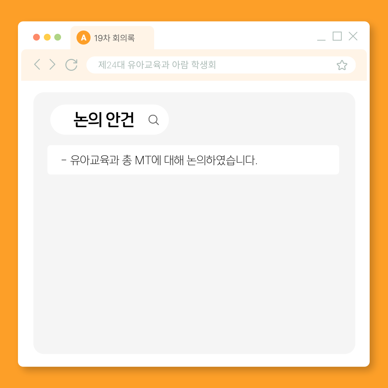Image resolution: width=388 pixels, height=388 pixels.
Task: Minimize the window with the underscore icon
Action: (321, 40)
